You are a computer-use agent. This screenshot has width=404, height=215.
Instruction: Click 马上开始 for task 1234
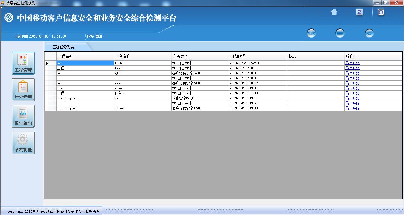[352, 63]
